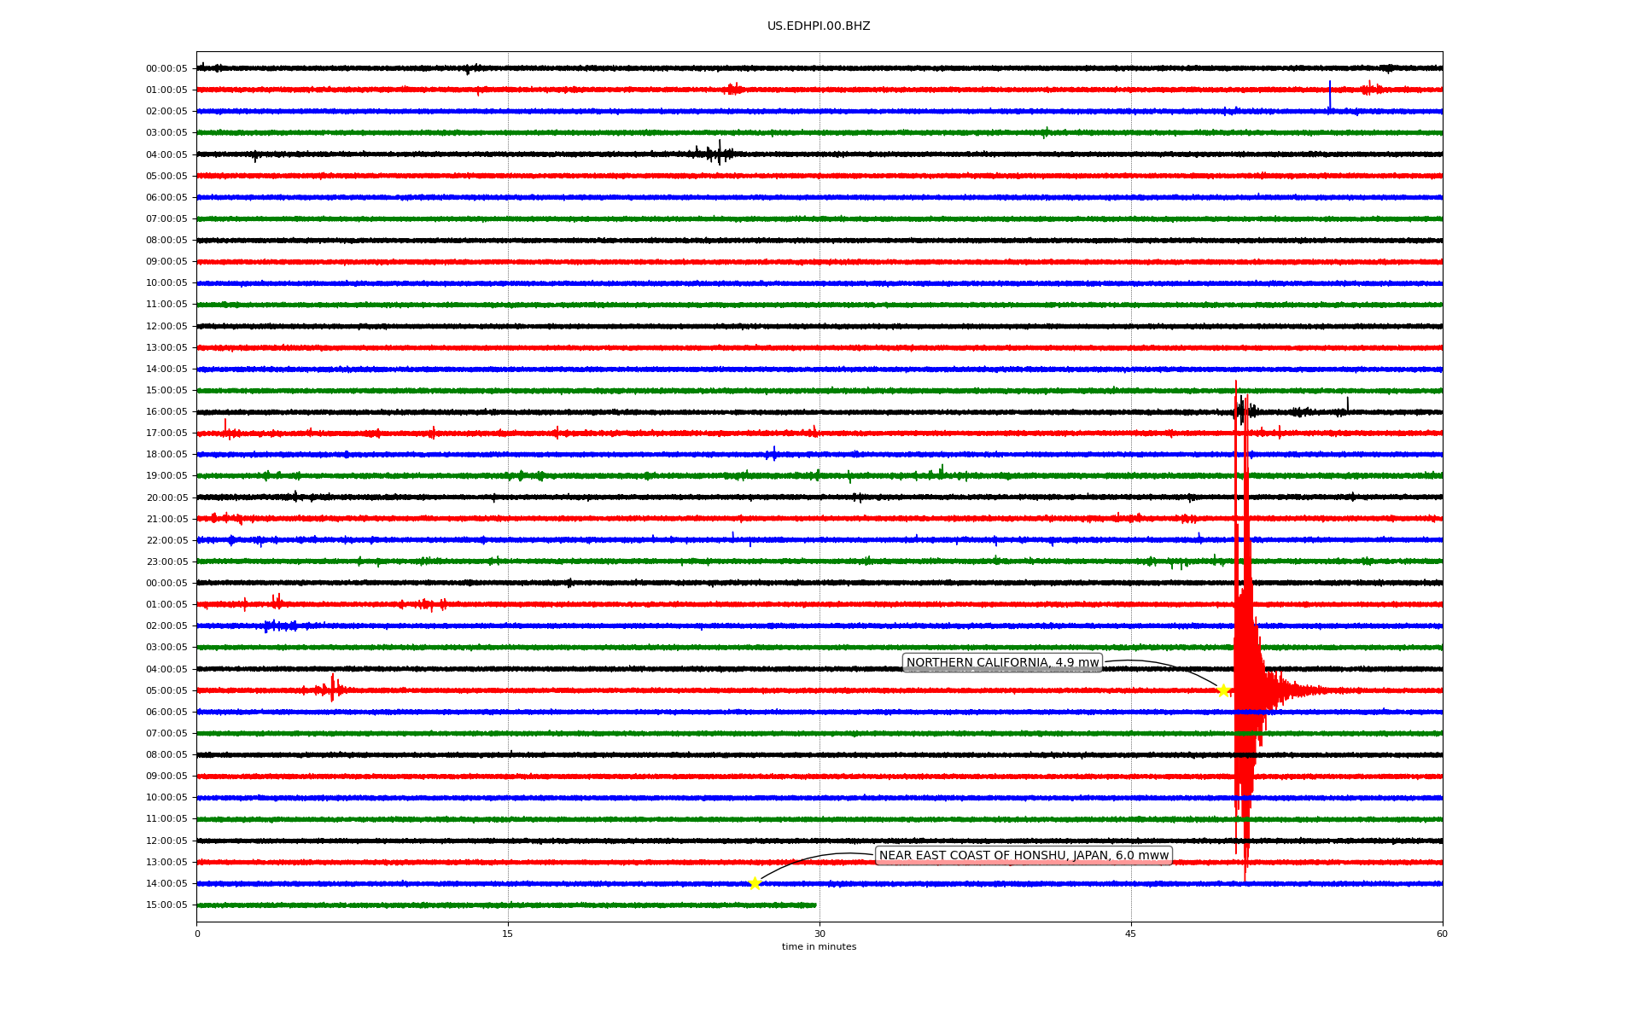Click the last 15:00:05 row label
The width and height of the screenshot is (1639, 1024).
click(166, 905)
